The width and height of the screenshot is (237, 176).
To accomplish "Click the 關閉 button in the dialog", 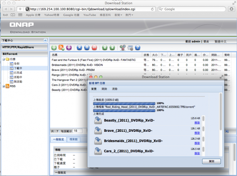I will pyautogui.click(x=211, y=162).
